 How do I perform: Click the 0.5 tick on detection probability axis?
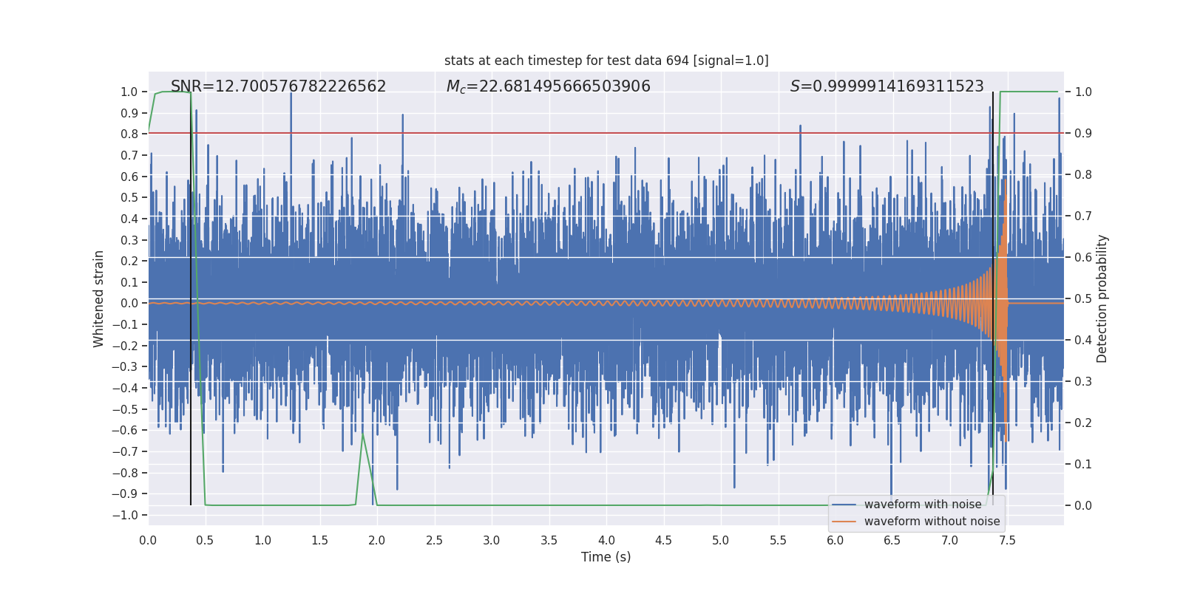pyautogui.click(x=1083, y=299)
